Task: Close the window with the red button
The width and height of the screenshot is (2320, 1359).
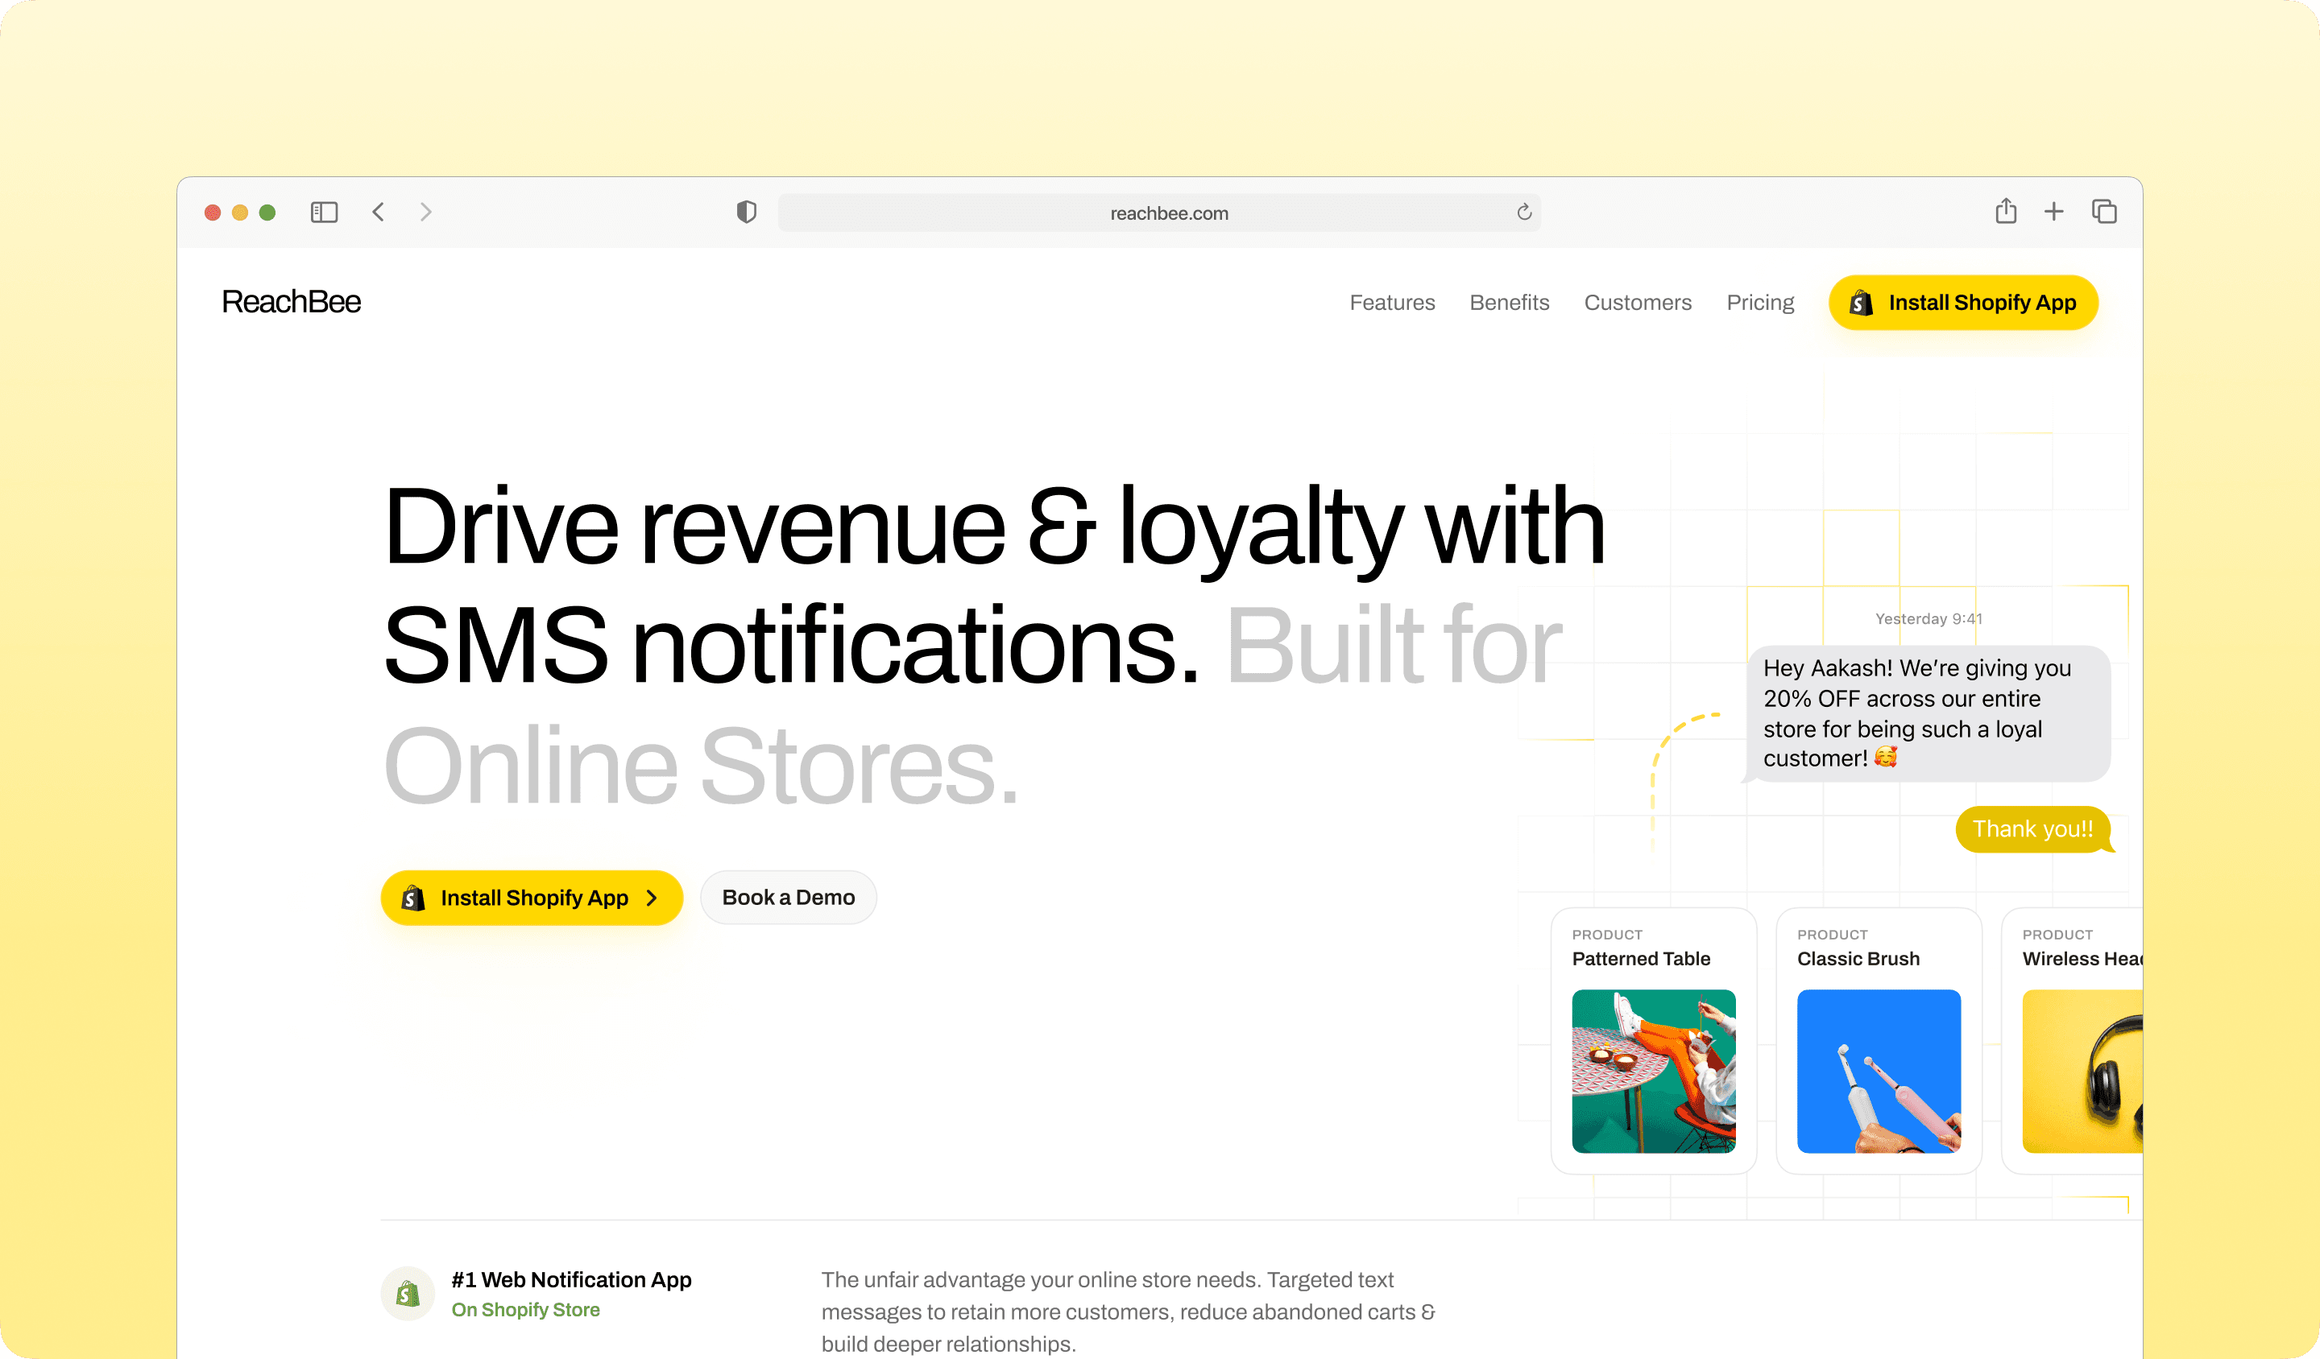Action: [213, 213]
